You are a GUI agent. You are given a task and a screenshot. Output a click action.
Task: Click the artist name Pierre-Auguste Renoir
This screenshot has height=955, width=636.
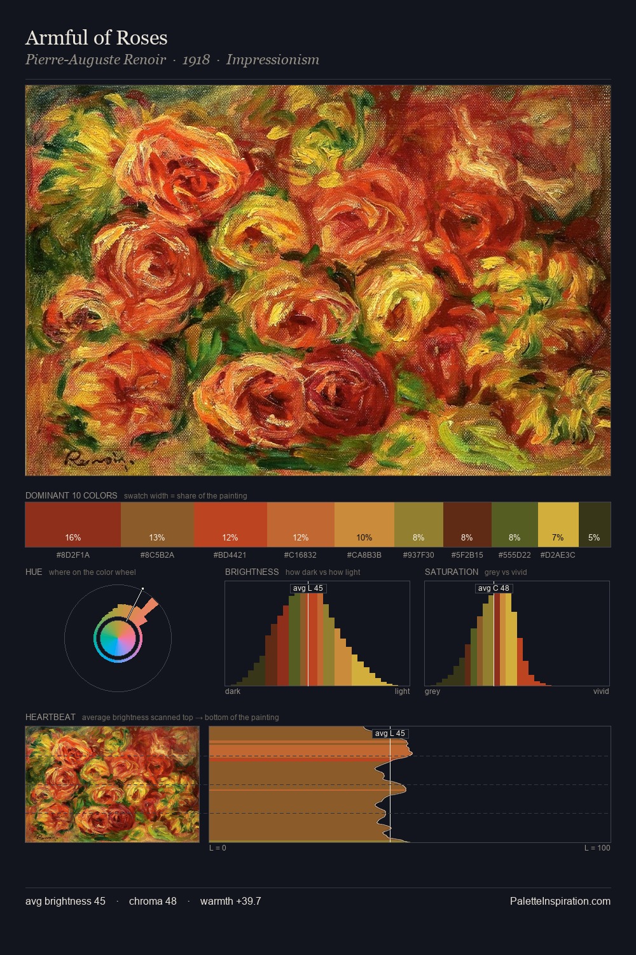point(95,60)
